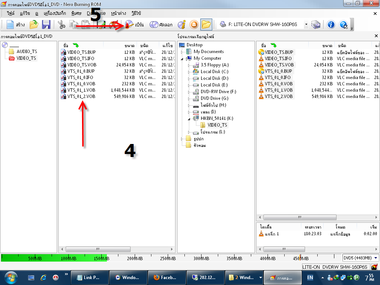Expand the โปรแกรม (L:) drive node

[x=189, y=132]
